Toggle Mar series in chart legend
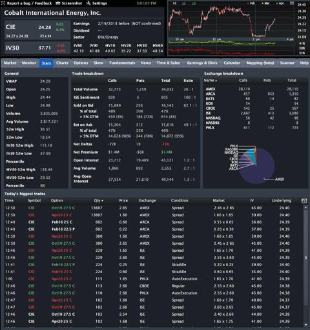Image resolution: width=310 pixels, height=330 pixels. pyautogui.click(x=265, y=3)
